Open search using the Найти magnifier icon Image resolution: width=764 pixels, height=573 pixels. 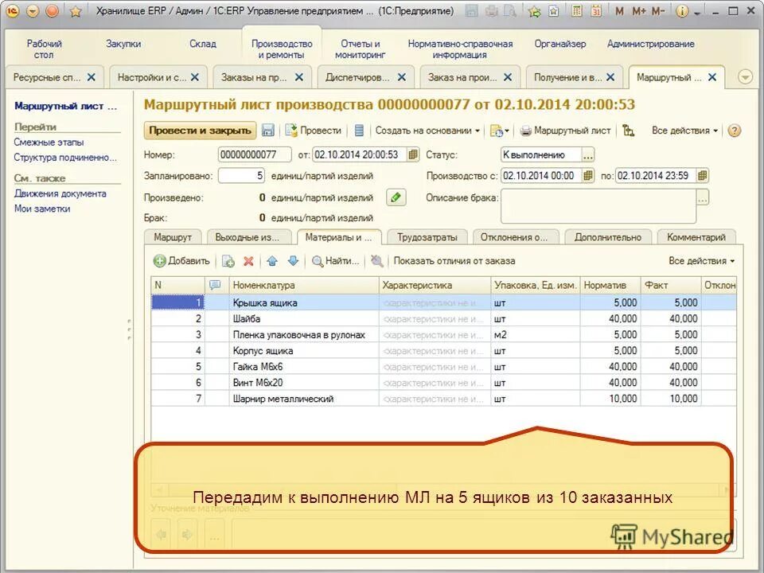tap(333, 259)
